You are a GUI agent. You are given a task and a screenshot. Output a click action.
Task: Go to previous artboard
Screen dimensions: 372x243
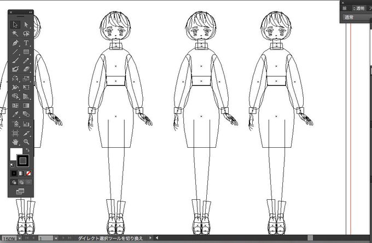33,238
